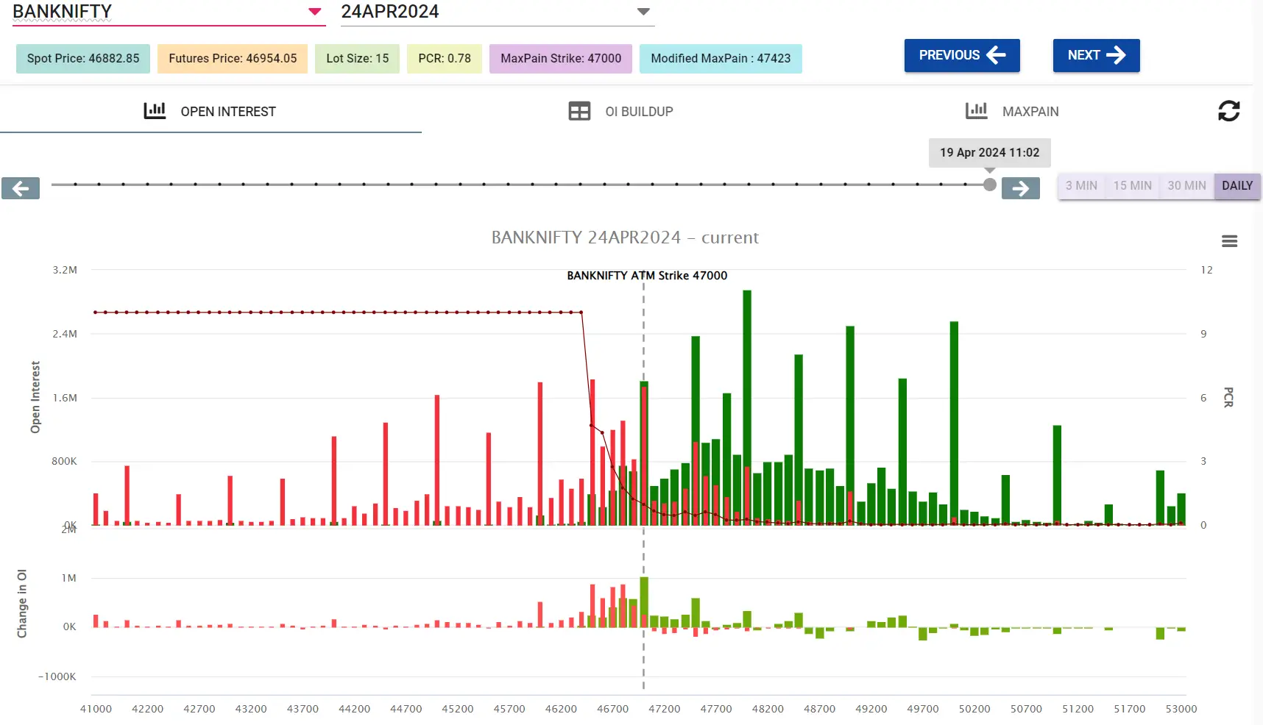Click the PCR 0.78 badge
Image resolution: width=1263 pixels, height=725 pixels.
click(x=445, y=59)
